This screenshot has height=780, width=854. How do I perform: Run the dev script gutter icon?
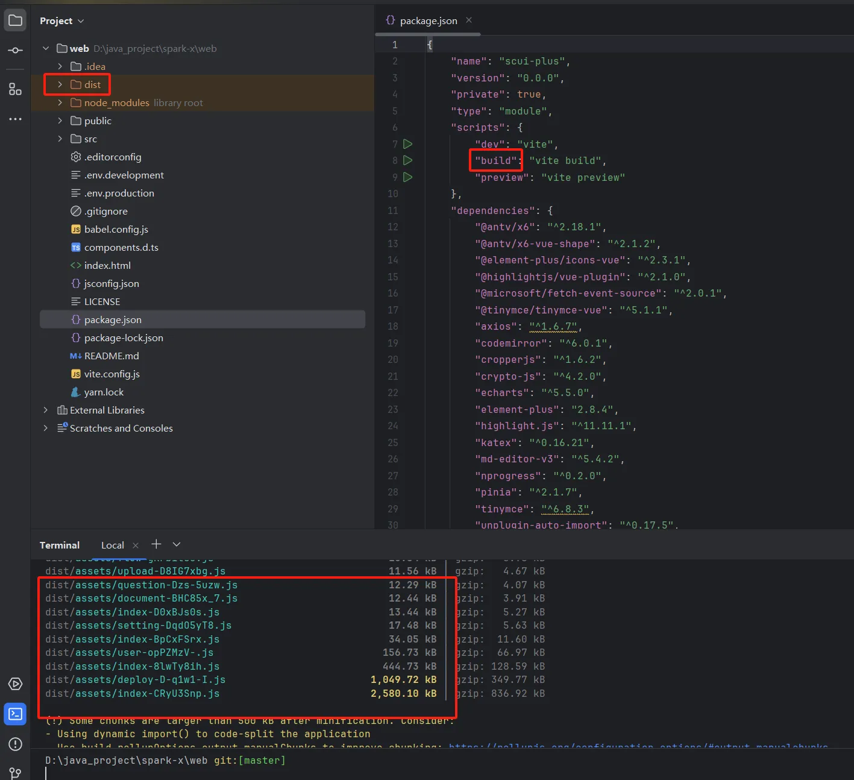click(x=408, y=144)
